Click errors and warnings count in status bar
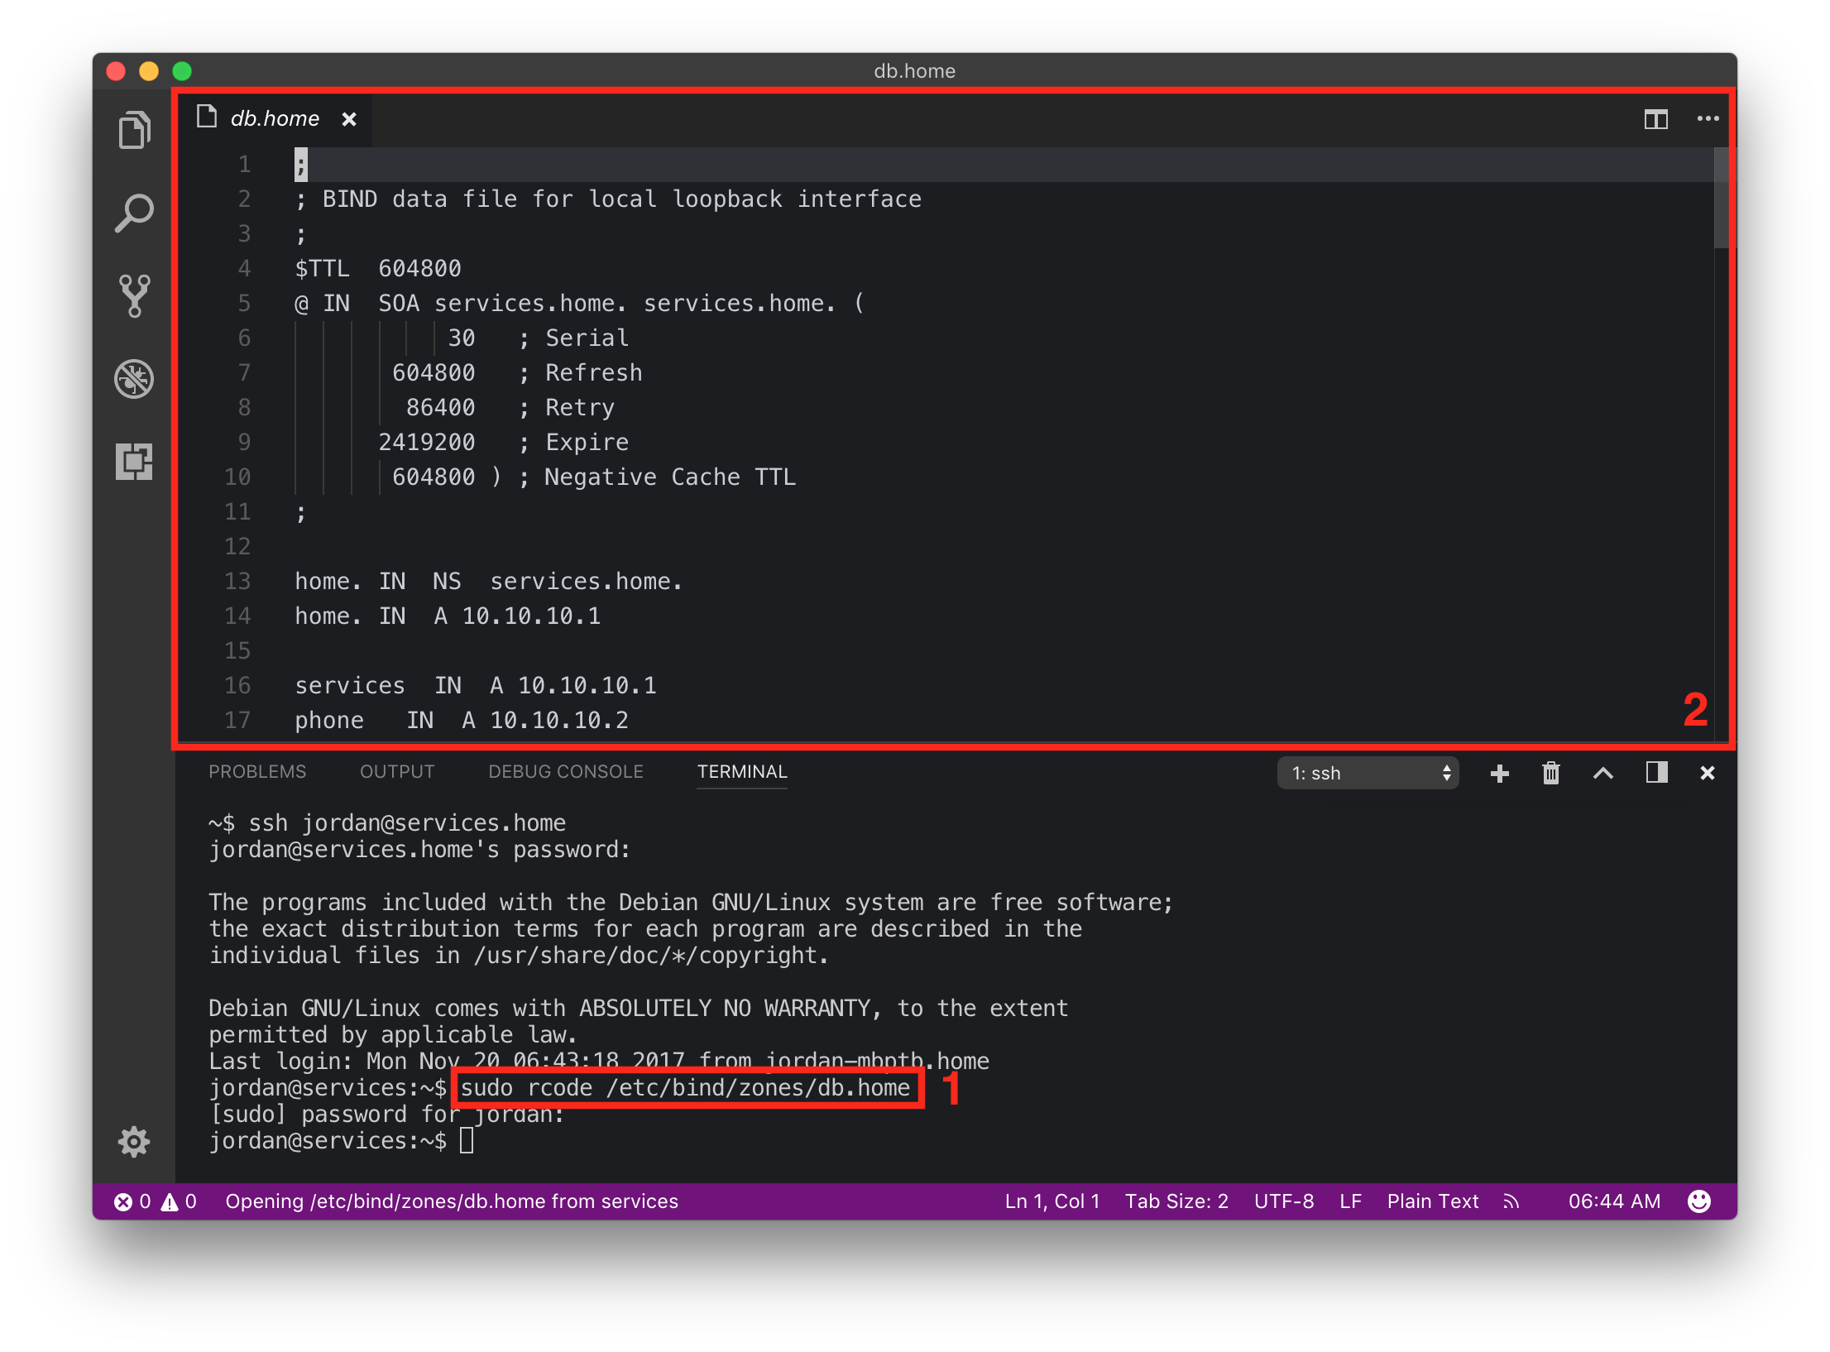The width and height of the screenshot is (1830, 1352). pyautogui.click(x=156, y=1201)
